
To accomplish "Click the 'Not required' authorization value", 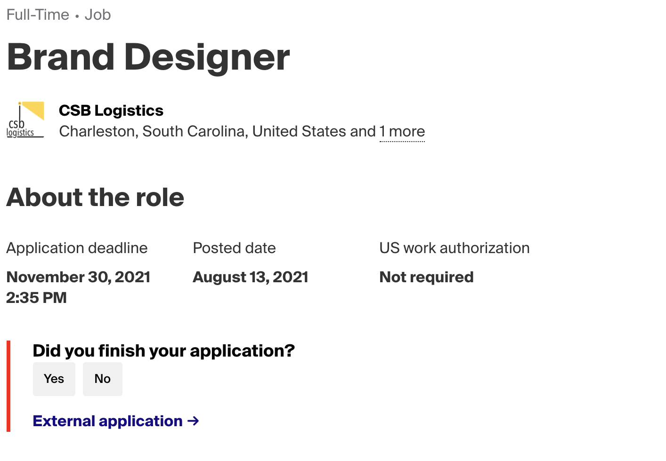I will pos(426,277).
